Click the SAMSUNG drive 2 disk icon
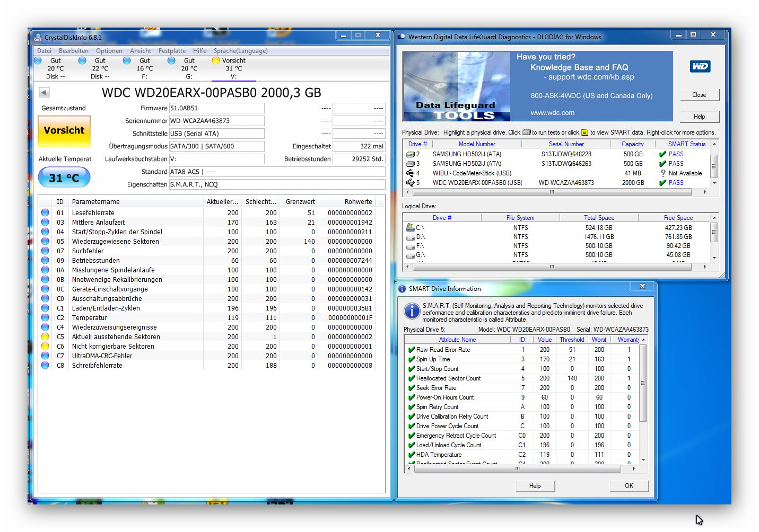 tap(410, 154)
